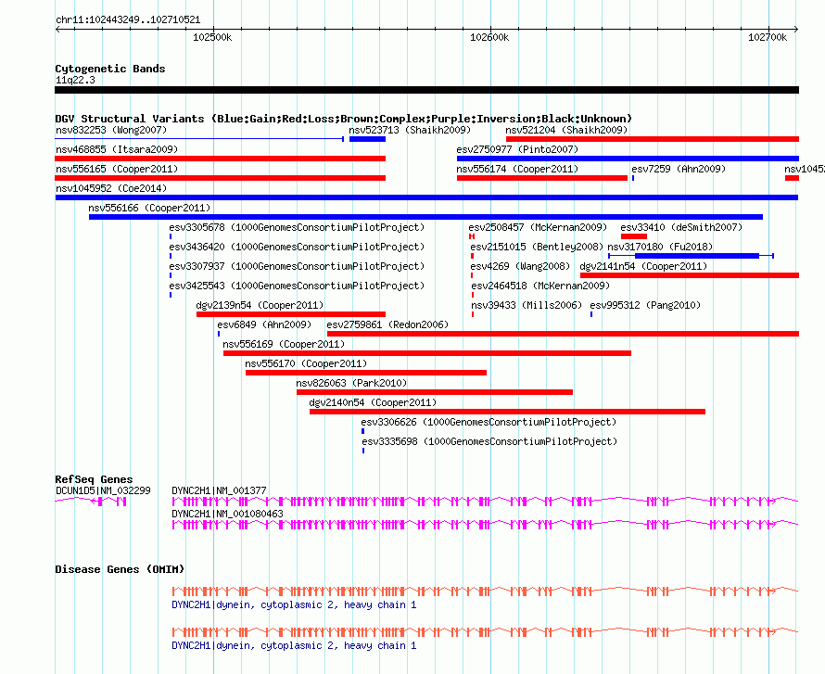Open the DYNC2H1|NM_001377 gene model
Screen dimensions: 825x674
point(485,502)
